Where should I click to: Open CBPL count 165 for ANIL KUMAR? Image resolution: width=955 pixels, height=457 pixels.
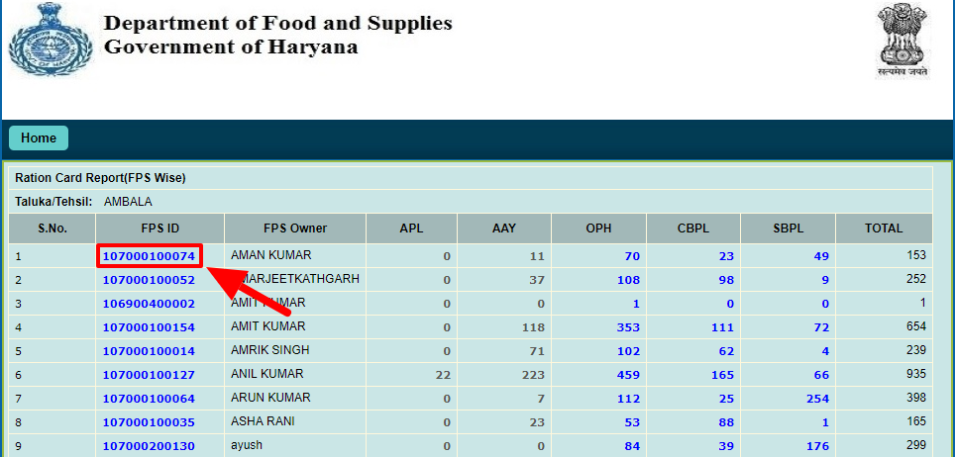[x=723, y=376]
